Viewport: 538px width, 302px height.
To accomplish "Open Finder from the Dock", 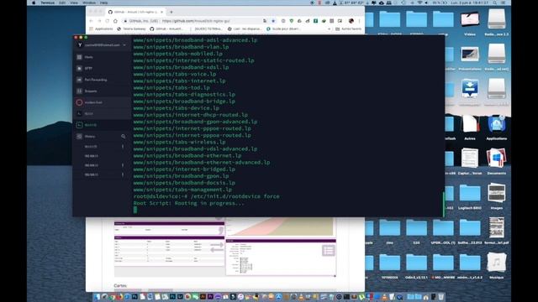I will 98,296.
